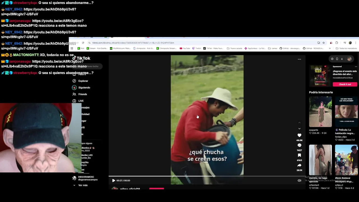Go to the next video arrow

(299, 128)
